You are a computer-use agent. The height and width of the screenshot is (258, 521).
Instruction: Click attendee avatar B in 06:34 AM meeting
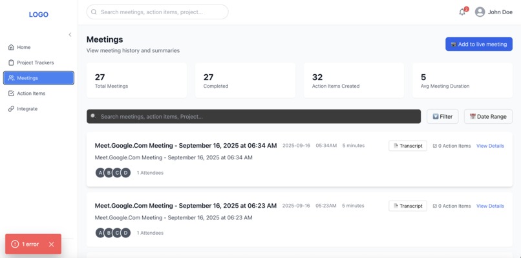pyautogui.click(x=109, y=173)
